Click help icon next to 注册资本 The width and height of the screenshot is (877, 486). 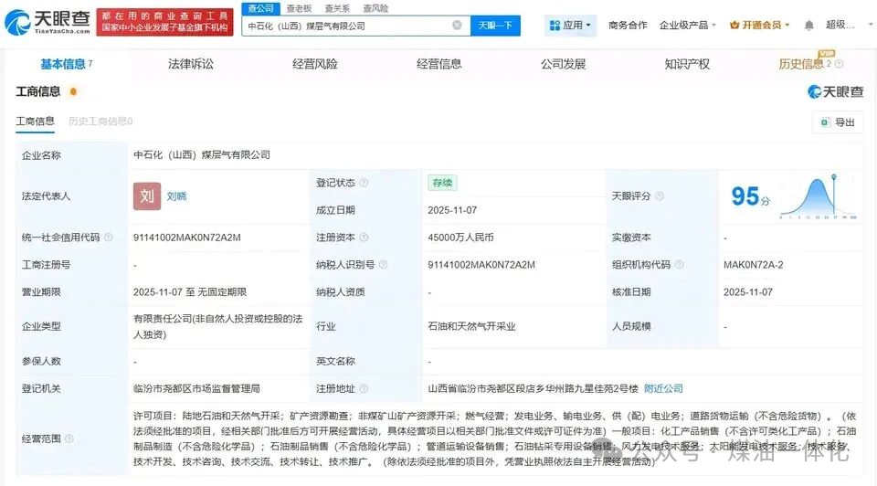tap(364, 238)
